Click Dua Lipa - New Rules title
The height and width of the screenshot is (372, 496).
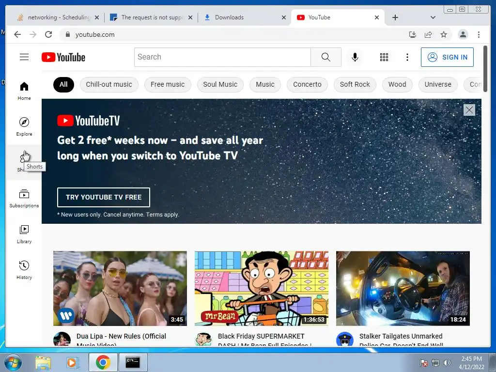[121, 339]
